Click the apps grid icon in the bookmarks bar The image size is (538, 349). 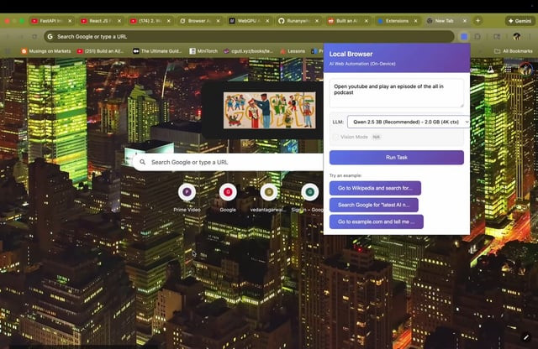click(8, 51)
